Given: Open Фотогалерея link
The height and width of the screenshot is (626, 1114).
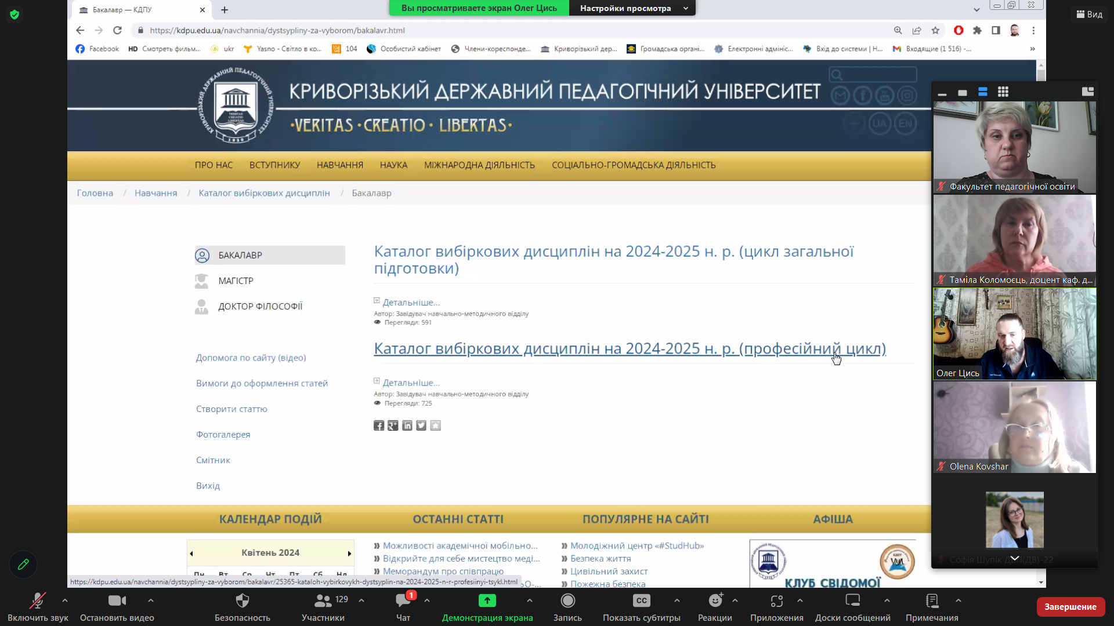Looking at the screenshot, I should point(223,434).
